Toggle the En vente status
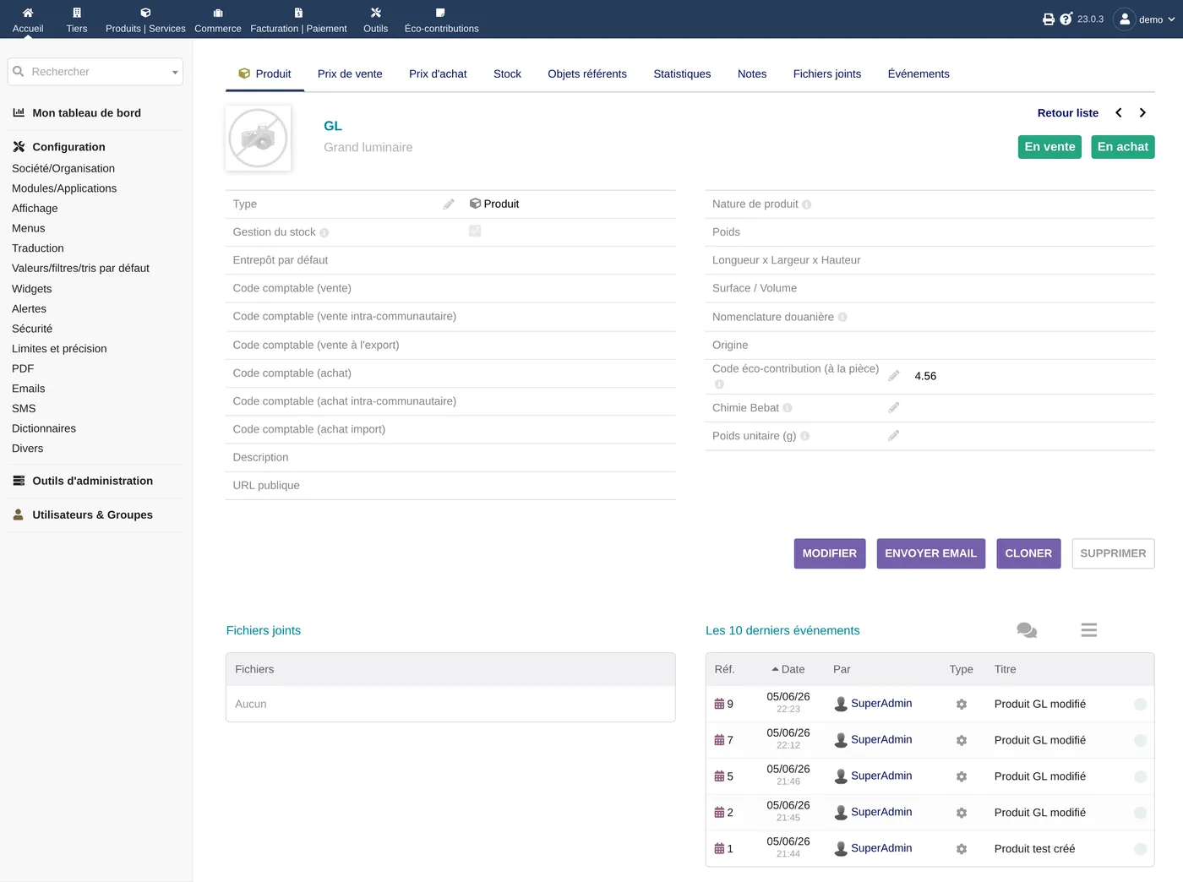 coord(1049,147)
